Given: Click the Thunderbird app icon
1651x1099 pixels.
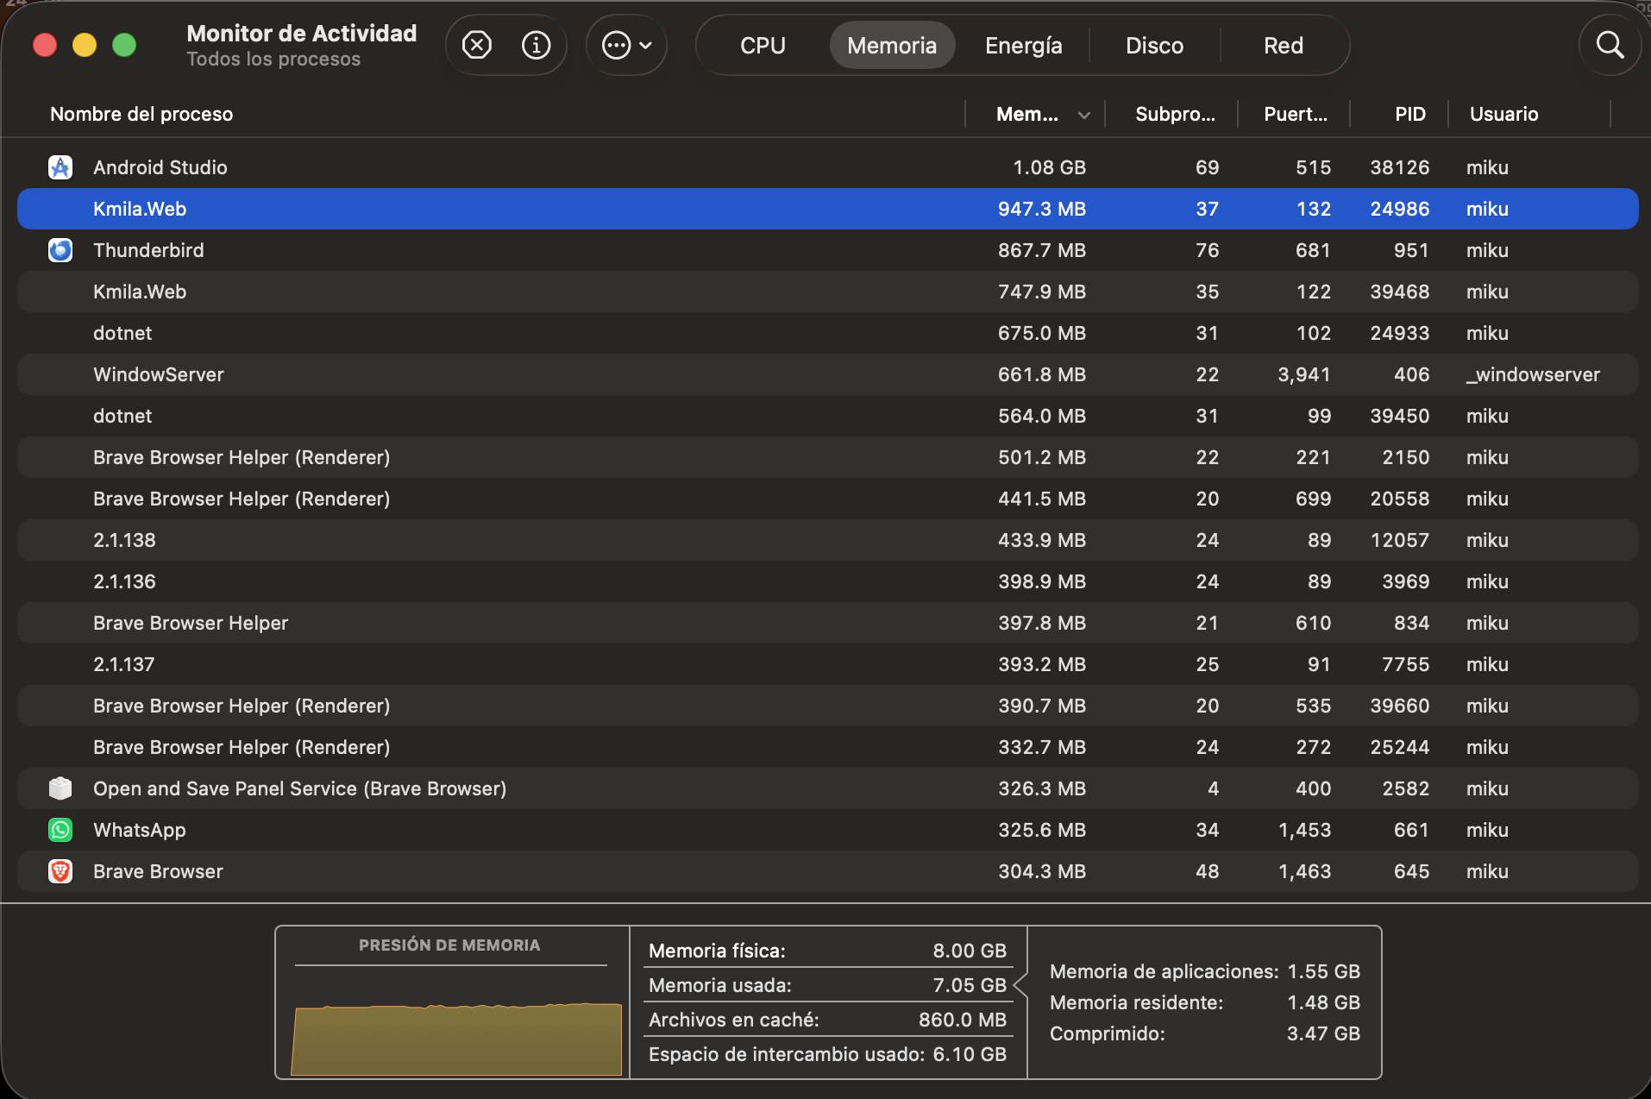Looking at the screenshot, I should (60, 250).
